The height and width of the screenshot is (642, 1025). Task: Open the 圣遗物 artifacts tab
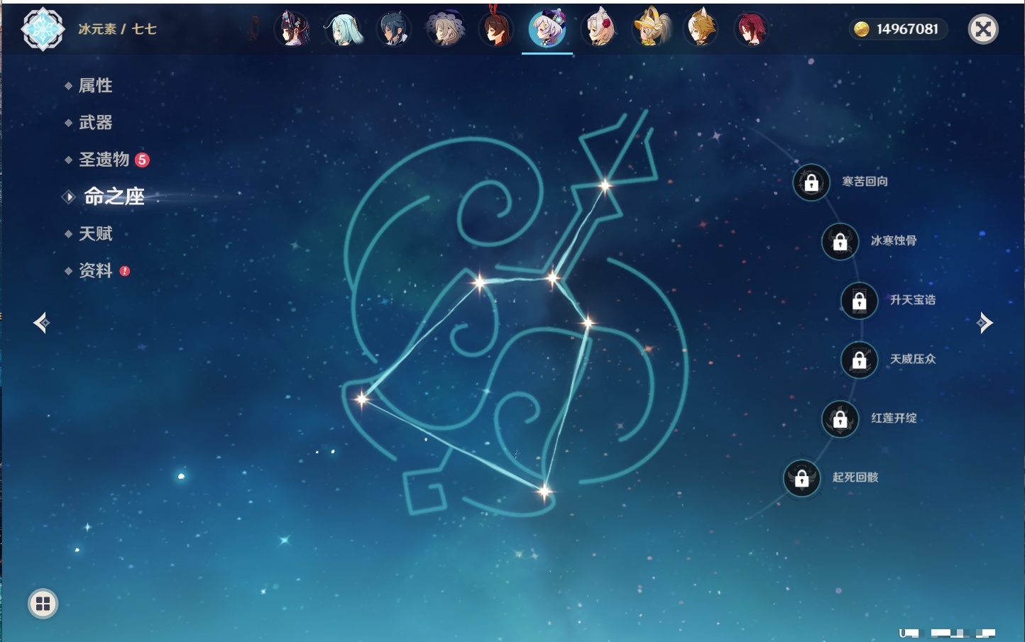[x=104, y=160]
